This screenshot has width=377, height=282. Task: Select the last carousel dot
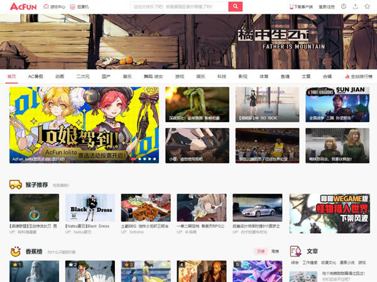coord(155,159)
